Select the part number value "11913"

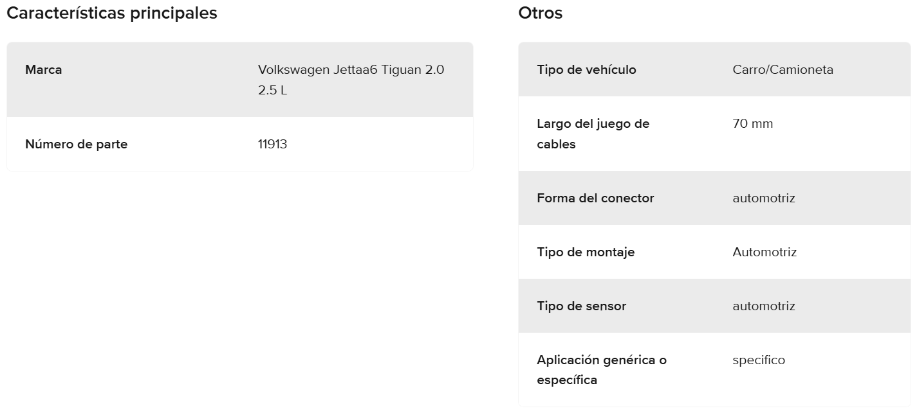point(272,144)
